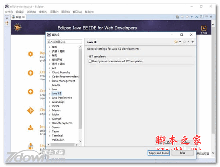
Task: Close the Preferences dialog
Action: (191, 35)
